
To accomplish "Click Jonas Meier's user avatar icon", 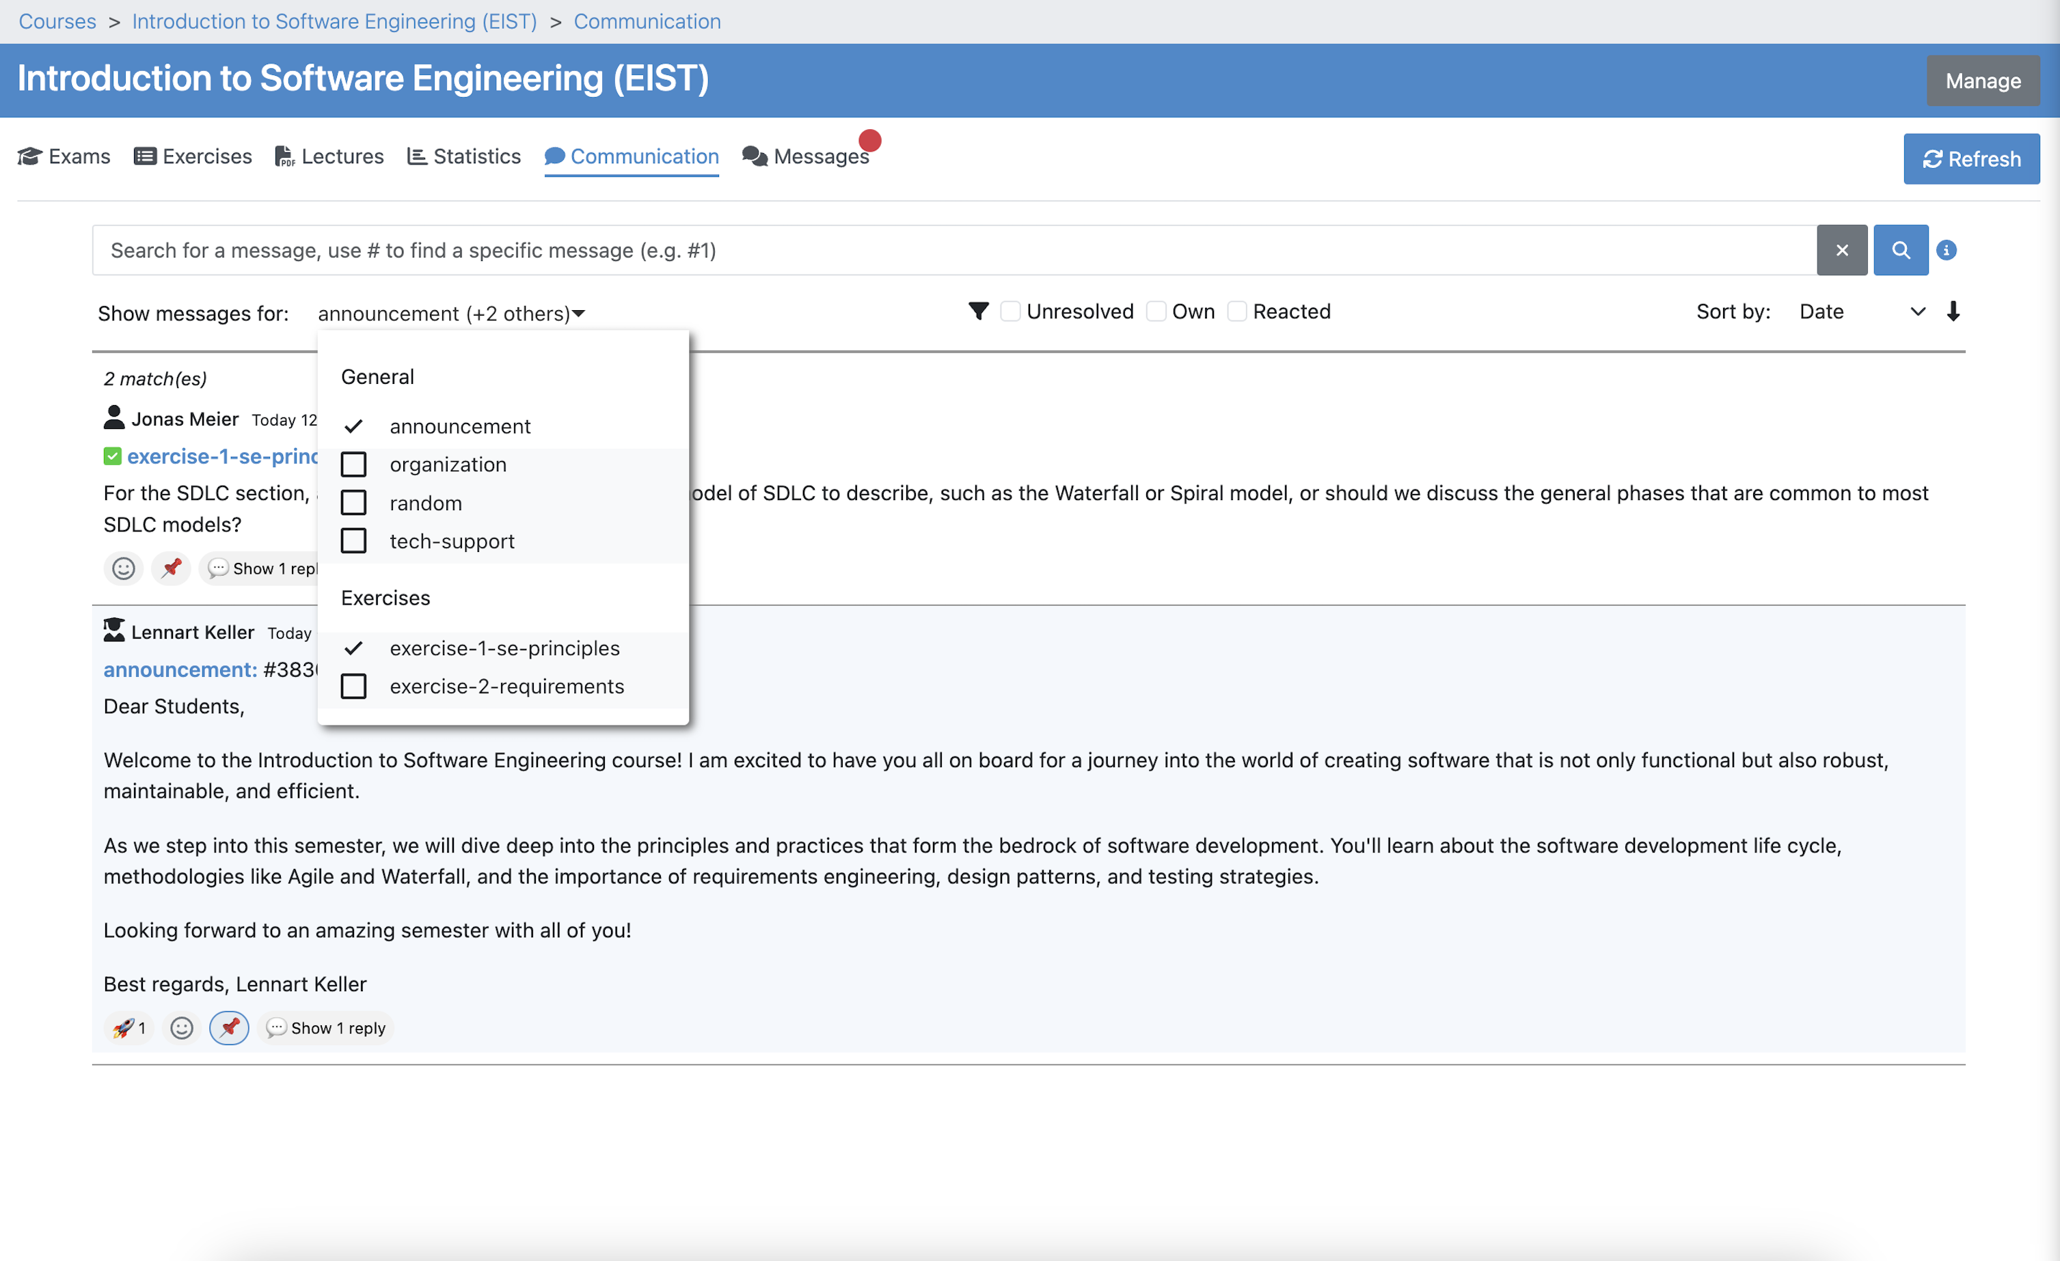I will tap(113, 418).
